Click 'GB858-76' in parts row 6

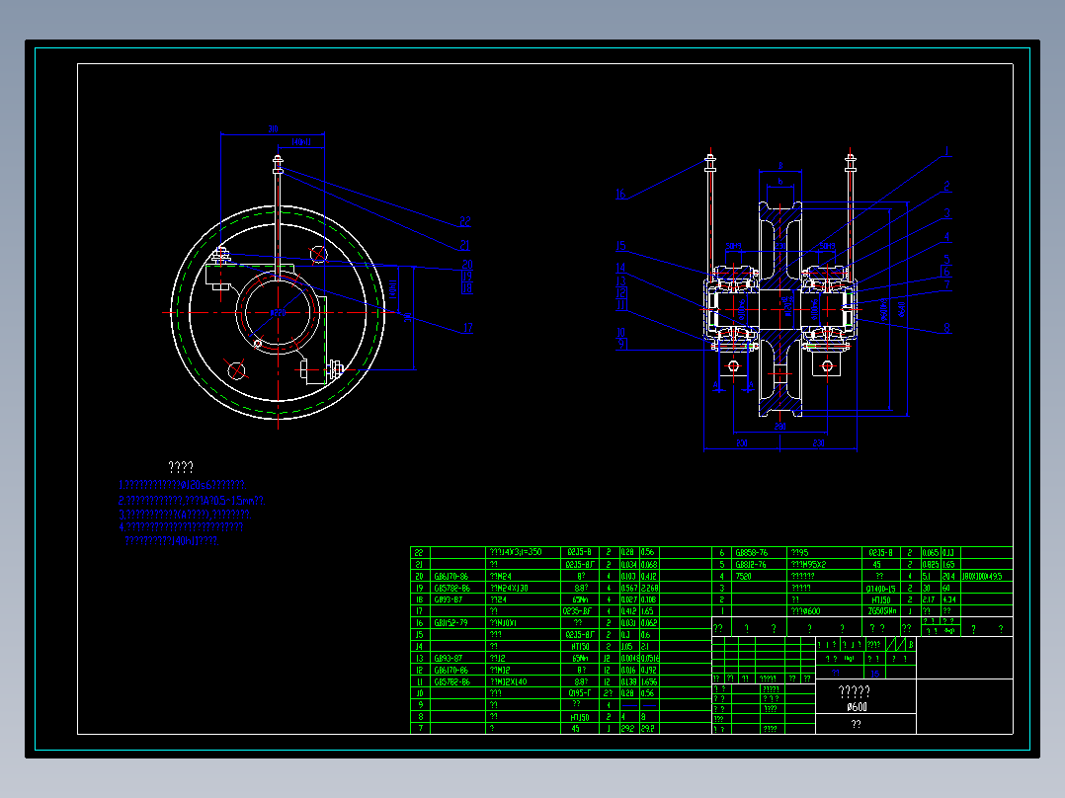coord(751,553)
